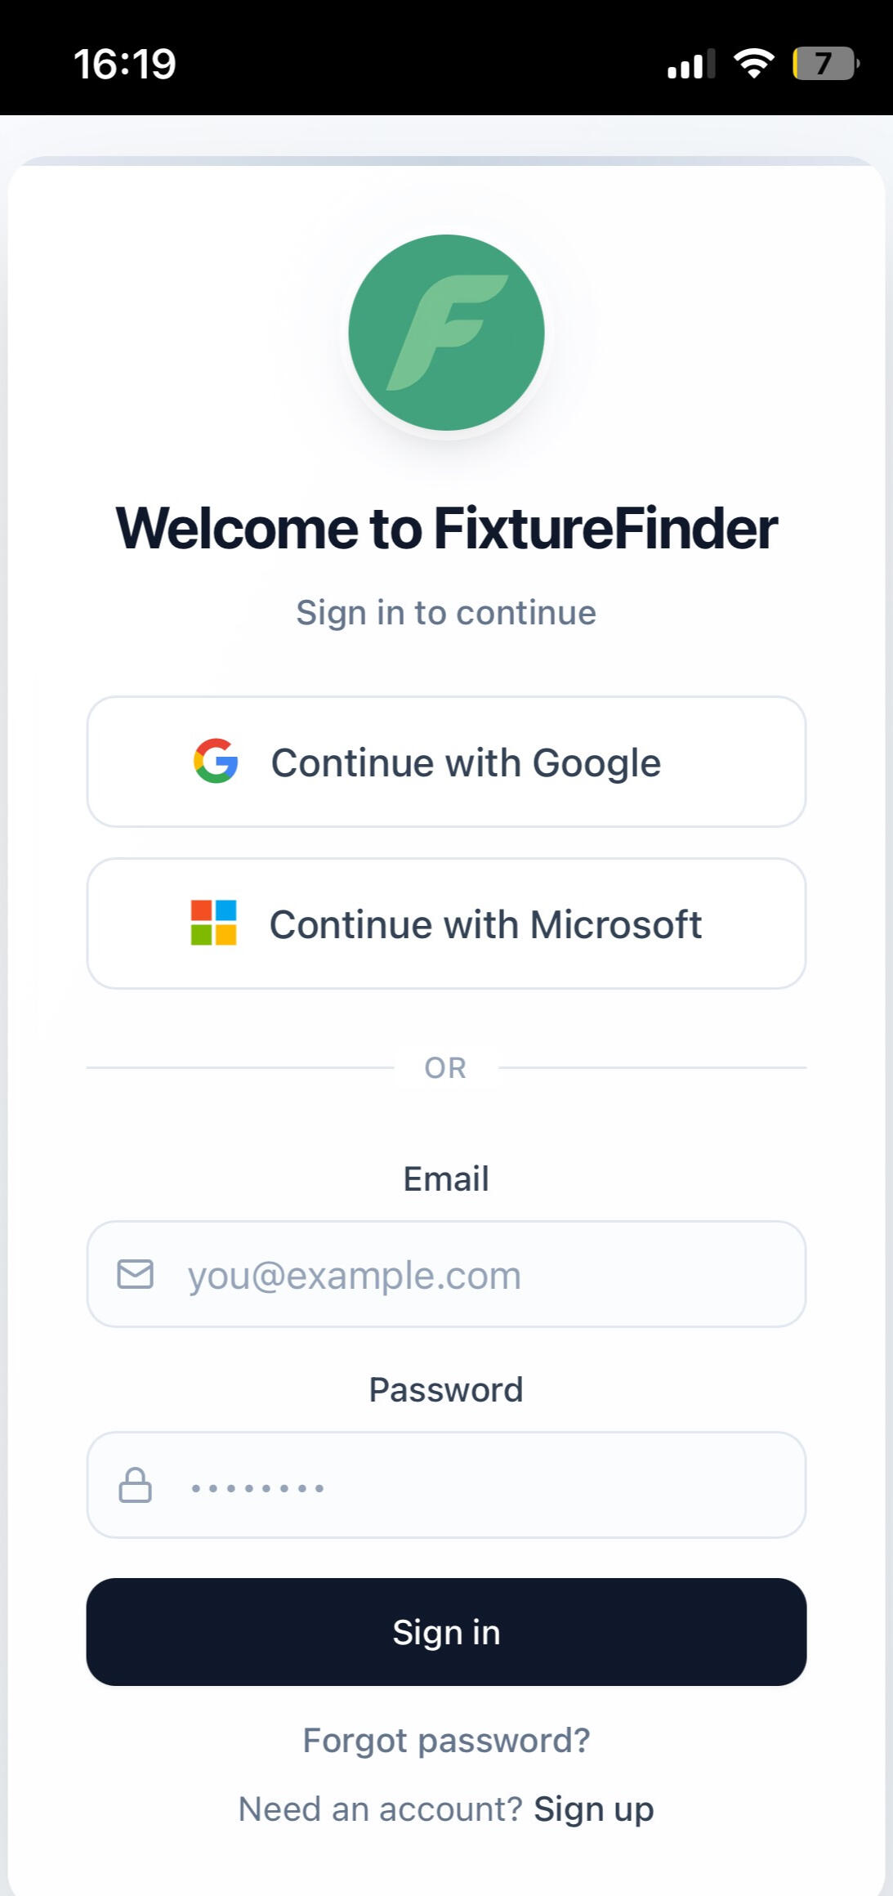The width and height of the screenshot is (893, 1896).
Task: Tap the green FixtureFinder logo
Action: pos(446,333)
